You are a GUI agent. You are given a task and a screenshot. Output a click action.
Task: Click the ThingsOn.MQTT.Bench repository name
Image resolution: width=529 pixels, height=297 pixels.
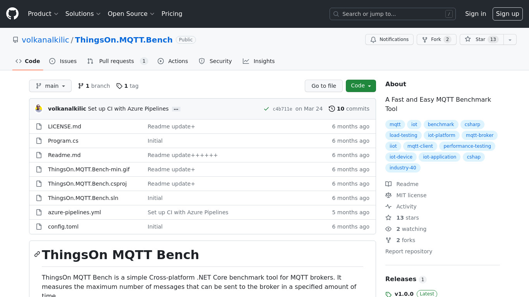(124, 40)
